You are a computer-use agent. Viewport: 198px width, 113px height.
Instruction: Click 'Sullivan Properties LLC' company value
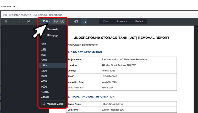(x=113, y=110)
